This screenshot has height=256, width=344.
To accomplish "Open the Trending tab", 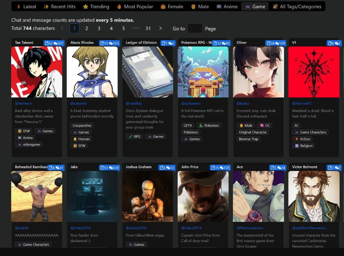I will [x=96, y=6].
